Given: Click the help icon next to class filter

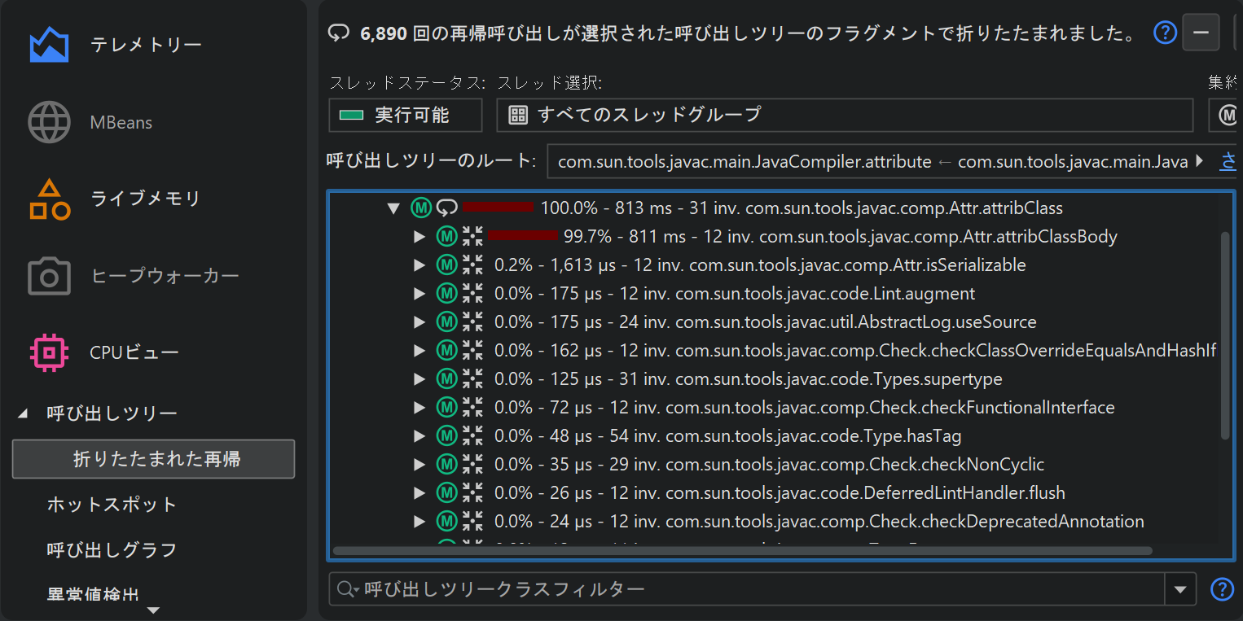Looking at the screenshot, I should (1222, 588).
